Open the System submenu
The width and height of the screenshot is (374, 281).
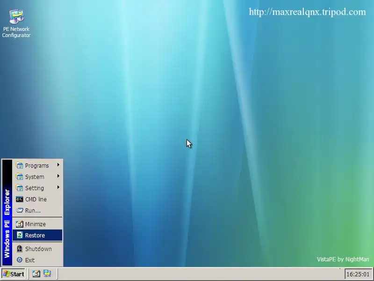tap(37, 177)
